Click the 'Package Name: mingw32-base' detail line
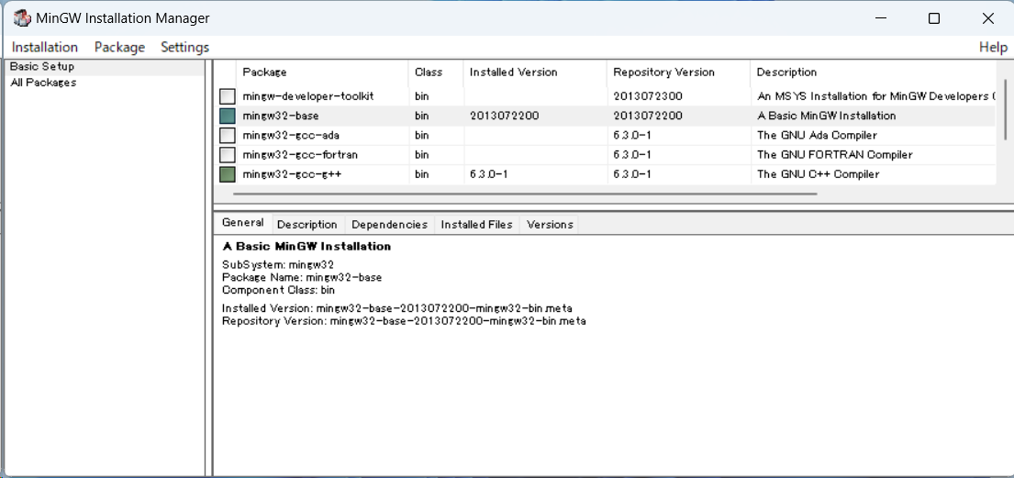The height and width of the screenshot is (478, 1014). click(302, 277)
